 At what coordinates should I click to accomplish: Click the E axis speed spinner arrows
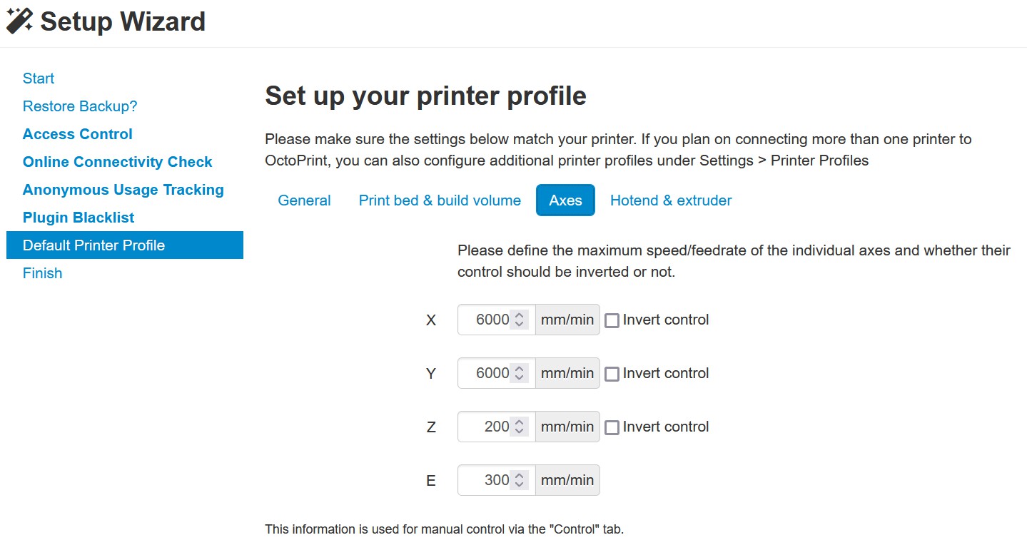pos(520,480)
